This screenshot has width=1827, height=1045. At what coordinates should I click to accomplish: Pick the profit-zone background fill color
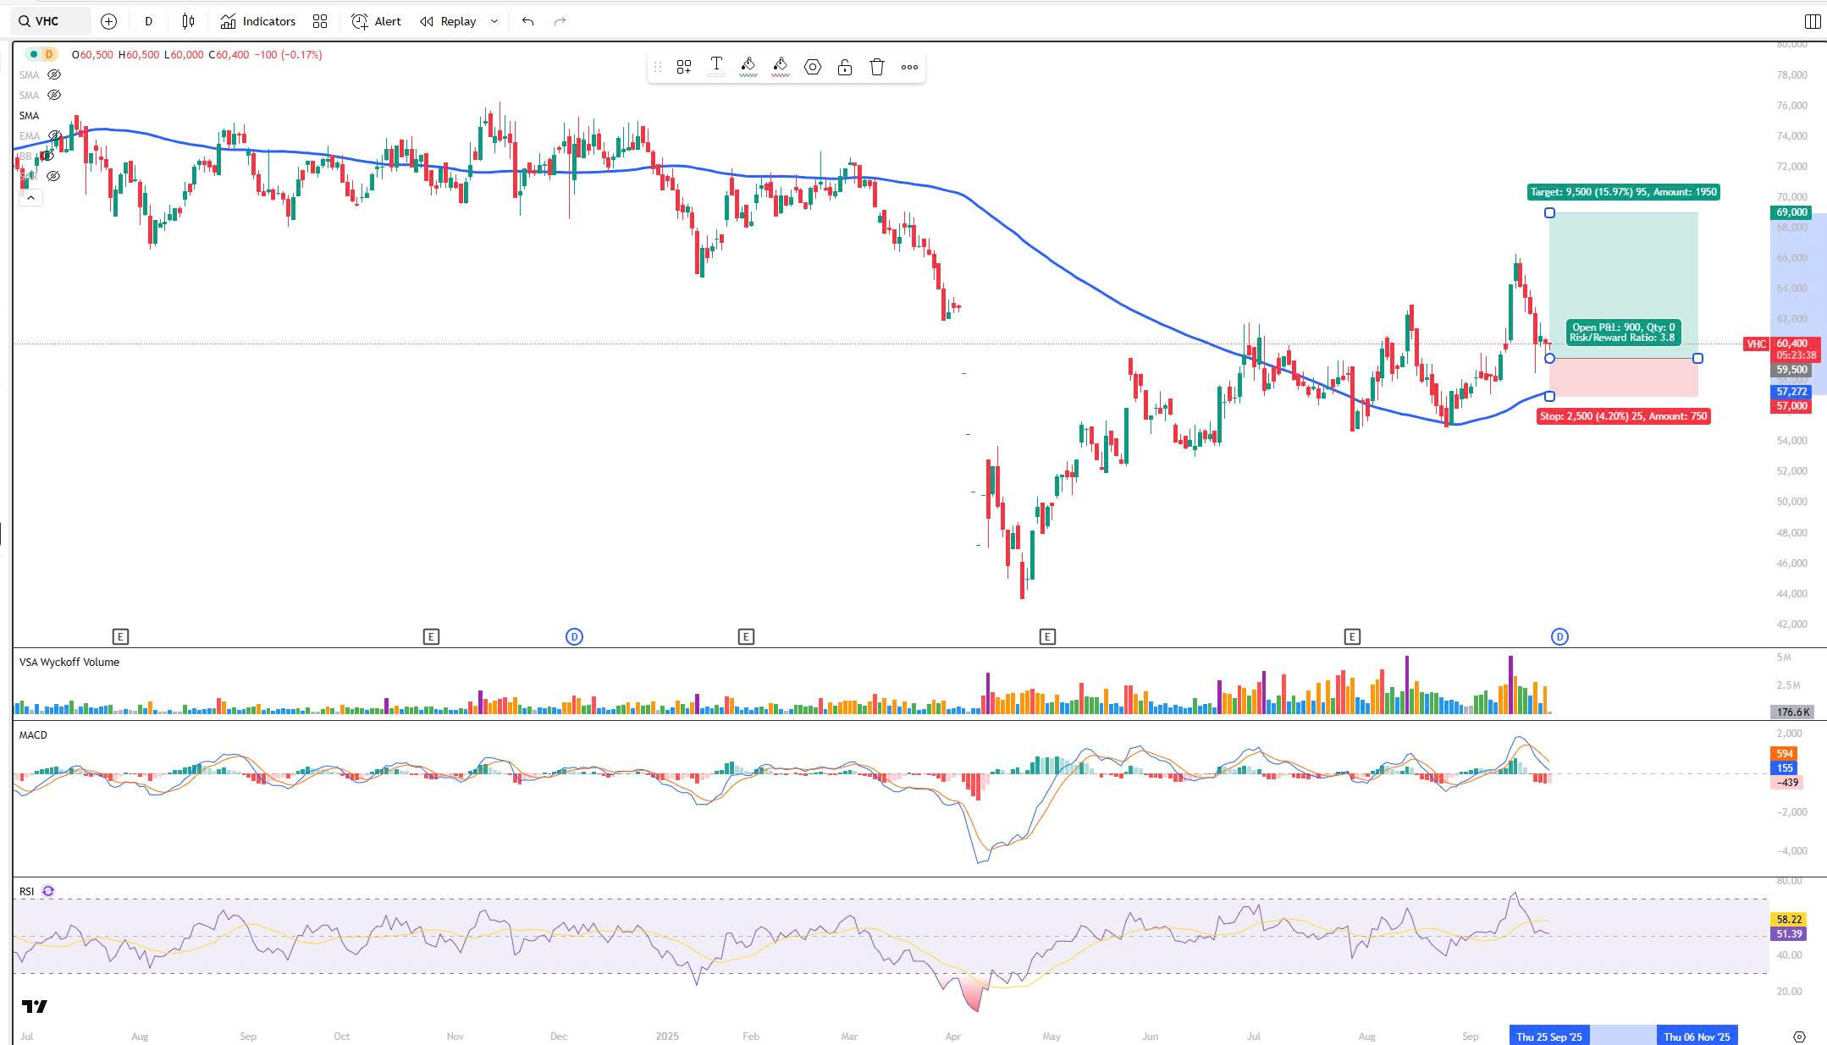coord(748,66)
